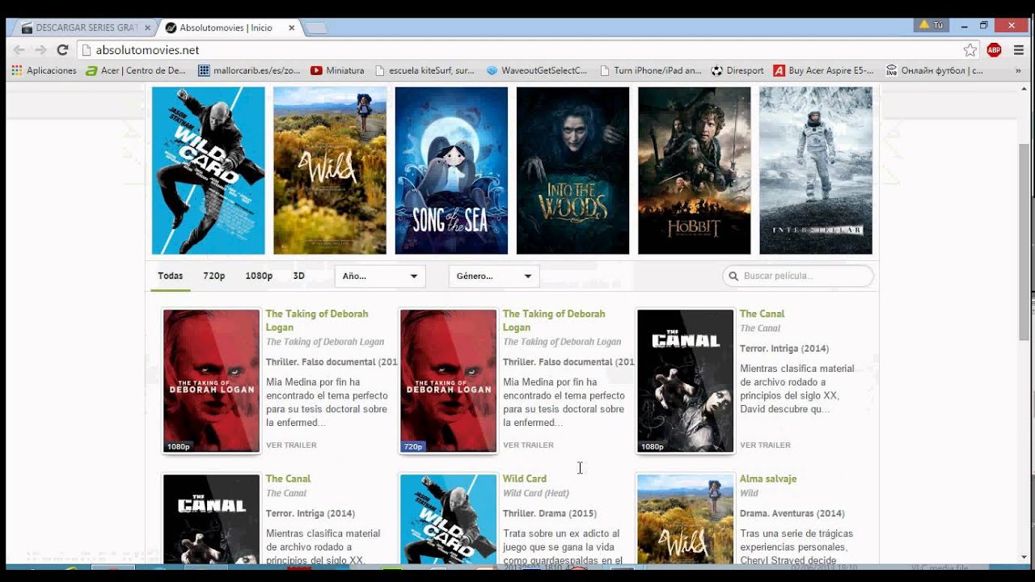This screenshot has height=582, width=1035.
Task: Click the Alma salvaje title link
Action: tap(768, 479)
